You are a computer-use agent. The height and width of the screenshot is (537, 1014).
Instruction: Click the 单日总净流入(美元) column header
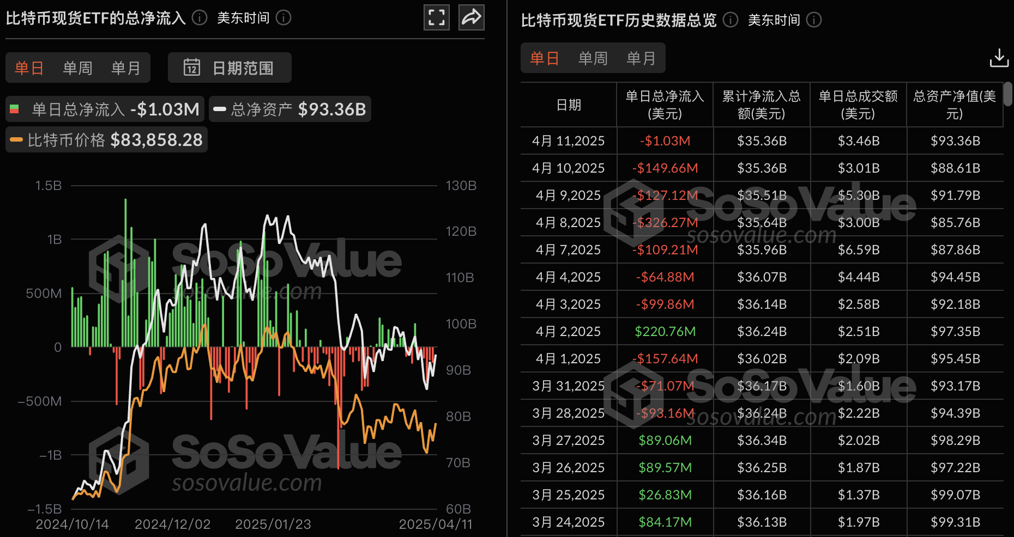pyautogui.click(x=665, y=105)
